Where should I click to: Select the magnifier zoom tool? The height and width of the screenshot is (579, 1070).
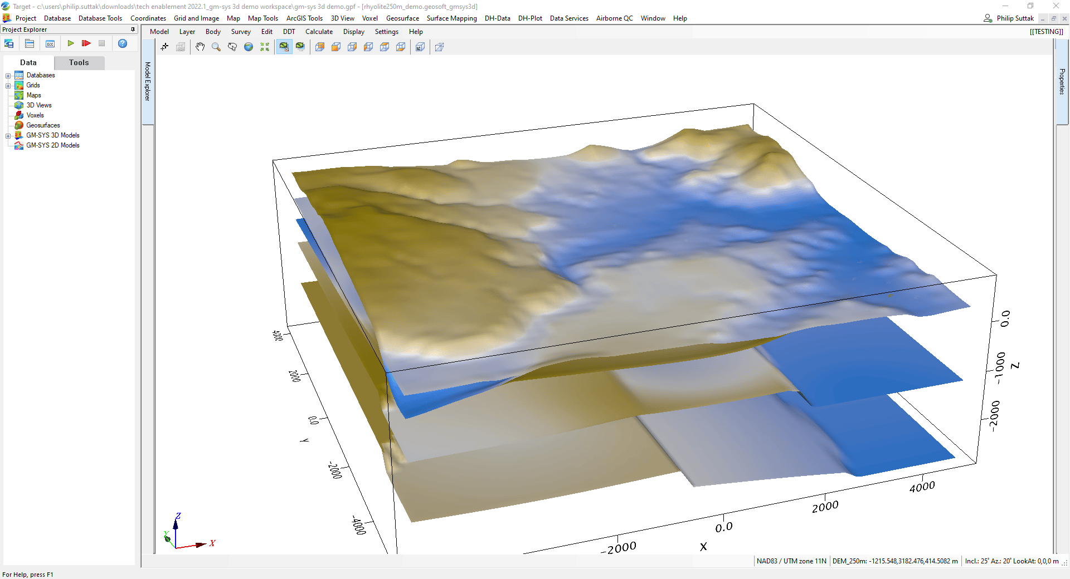click(216, 47)
